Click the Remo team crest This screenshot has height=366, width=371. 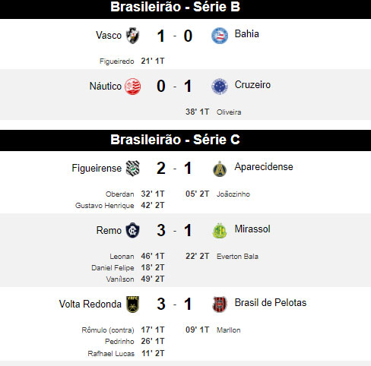click(133, 230)
